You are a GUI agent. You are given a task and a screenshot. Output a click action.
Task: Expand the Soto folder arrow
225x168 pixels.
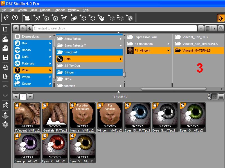[121, 59]
